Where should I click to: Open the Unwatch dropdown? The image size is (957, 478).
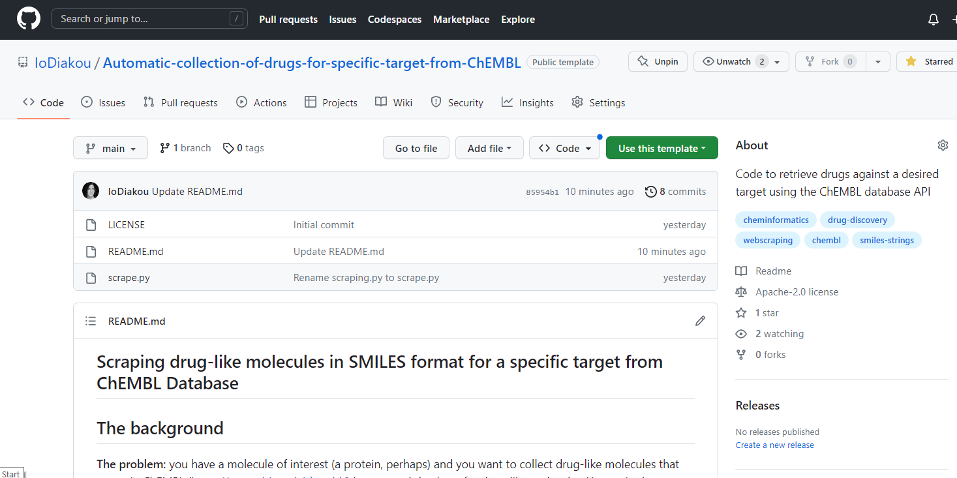[x=741, y=61]
